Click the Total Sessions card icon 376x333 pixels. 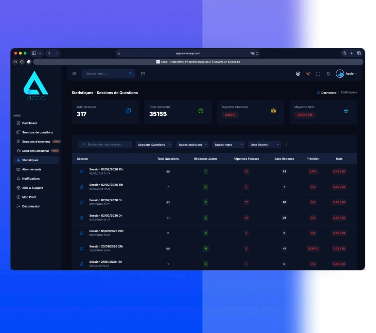coord(128,111)
